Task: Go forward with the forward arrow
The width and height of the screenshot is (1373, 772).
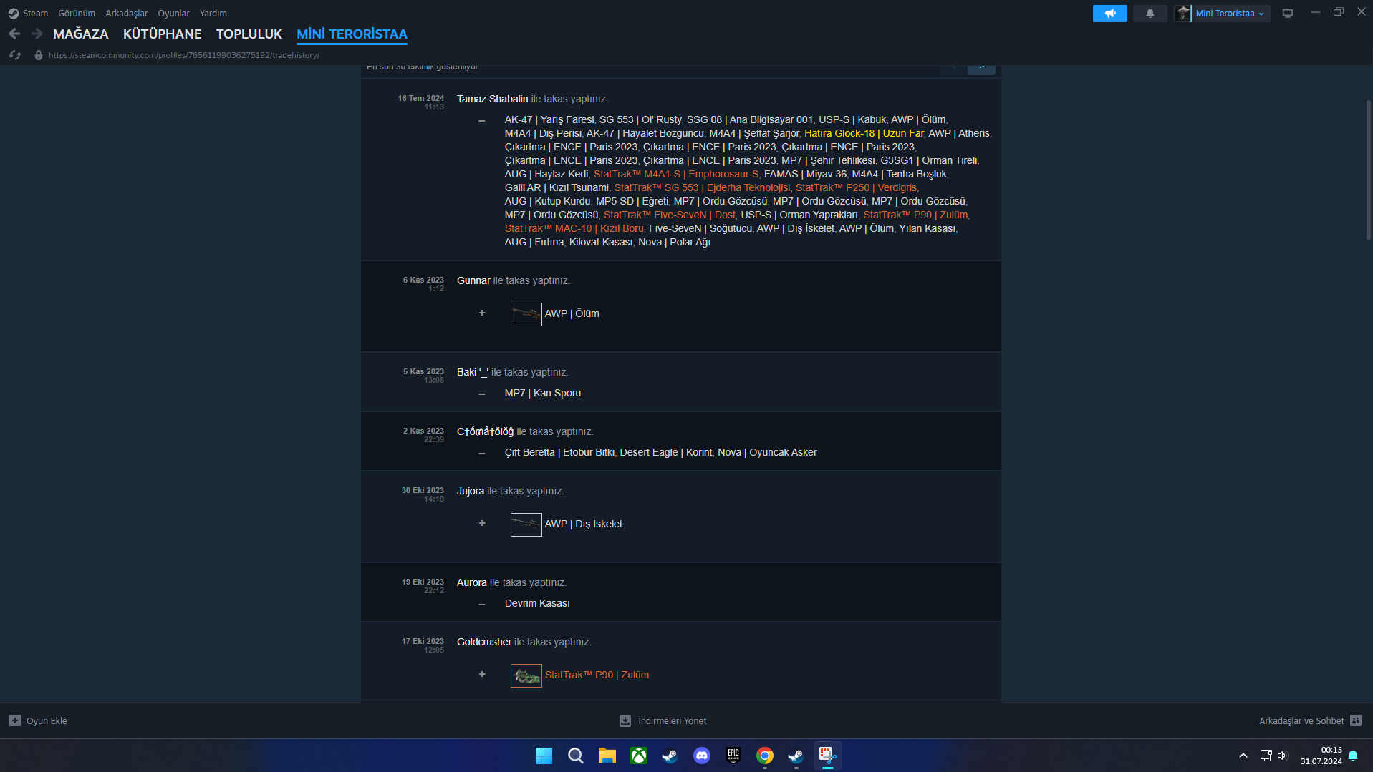Action: [x=37, y=34]
